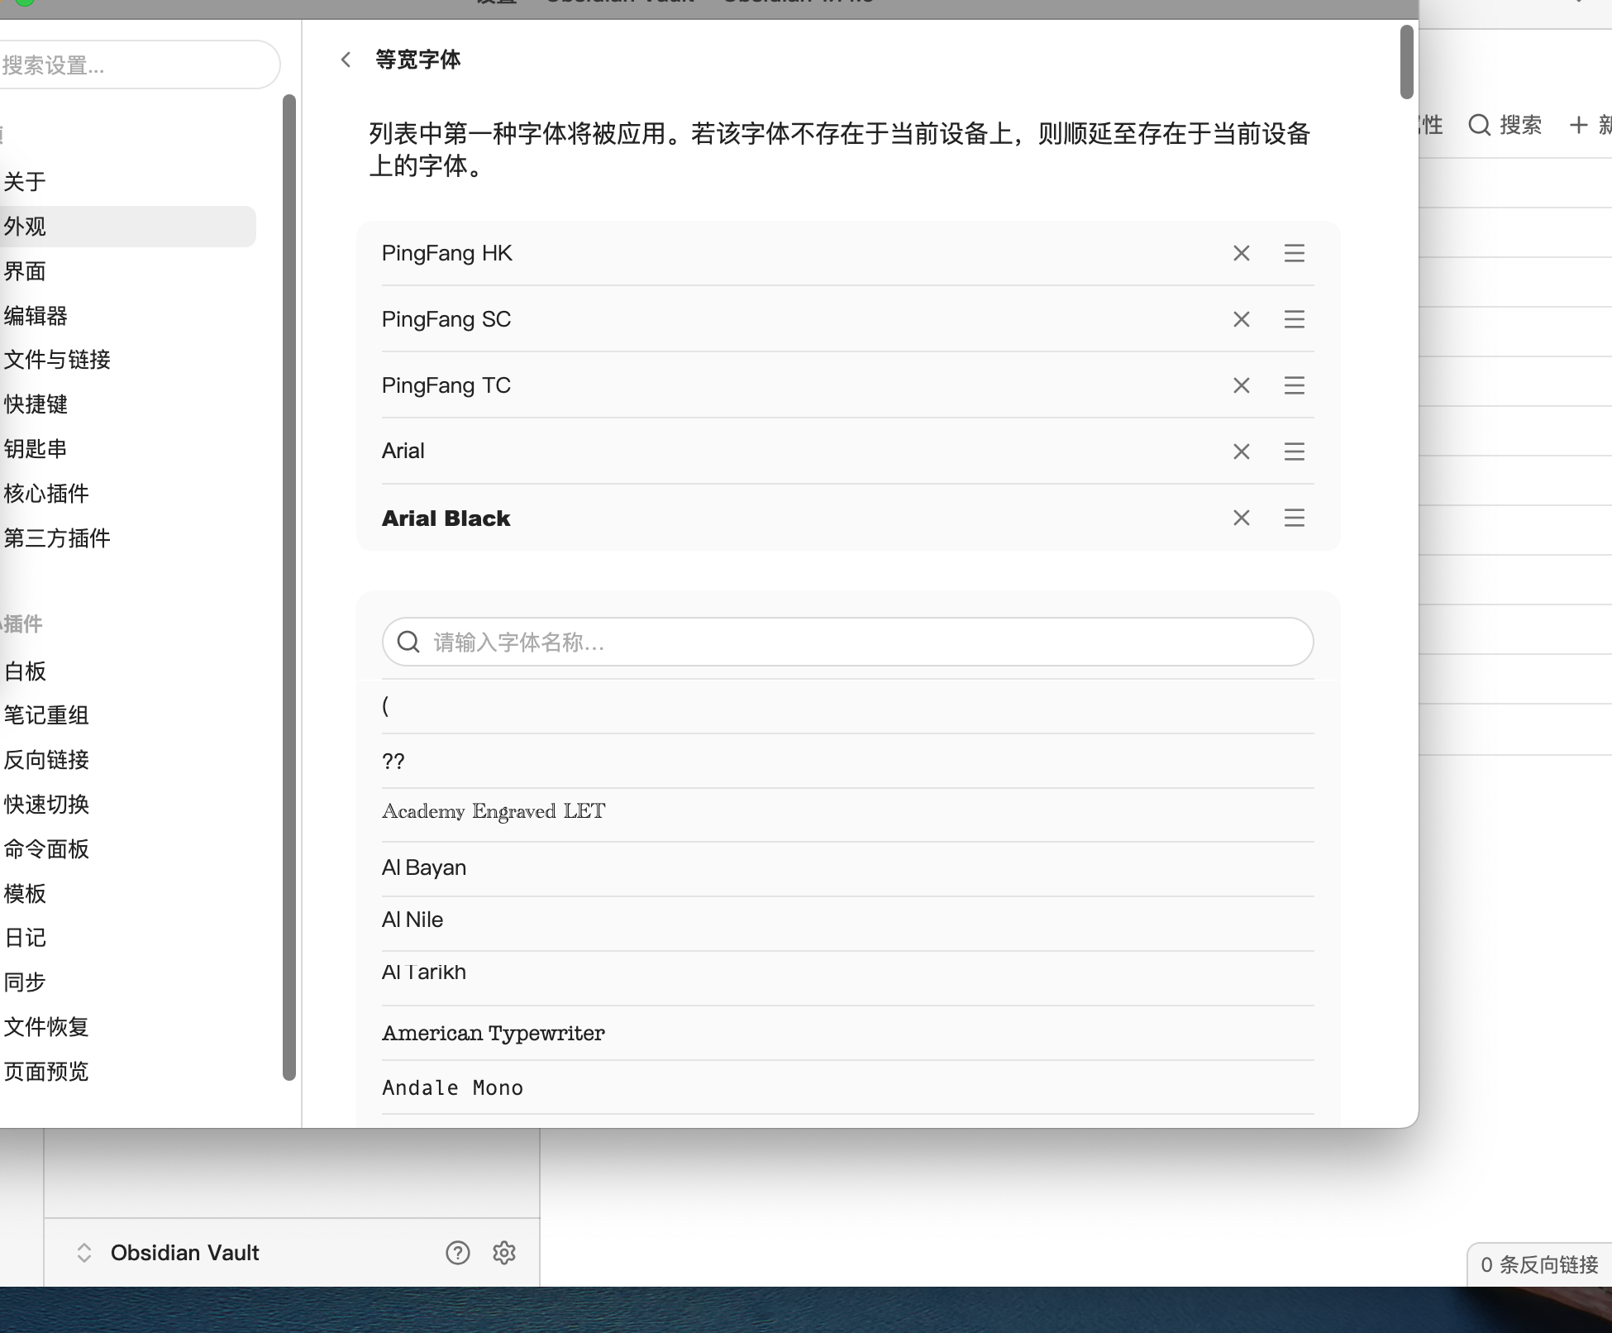The width and height of the screenshot is (1612, 1333).
Task: Click the magnifier icon in font search
Action: coord(408,642)
